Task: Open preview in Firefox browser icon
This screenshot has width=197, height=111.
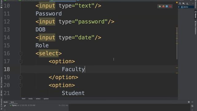Action: click(x=163, y=6)
